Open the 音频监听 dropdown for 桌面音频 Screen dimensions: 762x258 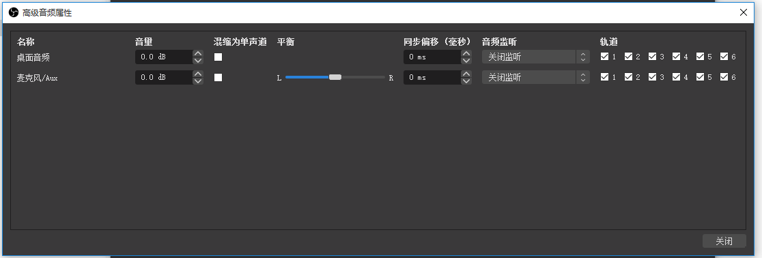[535, 57]
